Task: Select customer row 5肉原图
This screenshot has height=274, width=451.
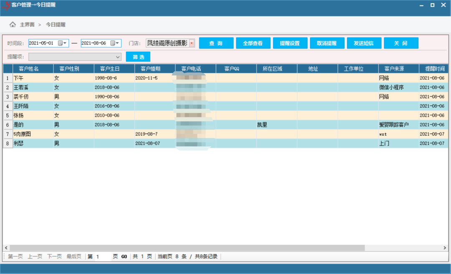Action: (225, 134)
